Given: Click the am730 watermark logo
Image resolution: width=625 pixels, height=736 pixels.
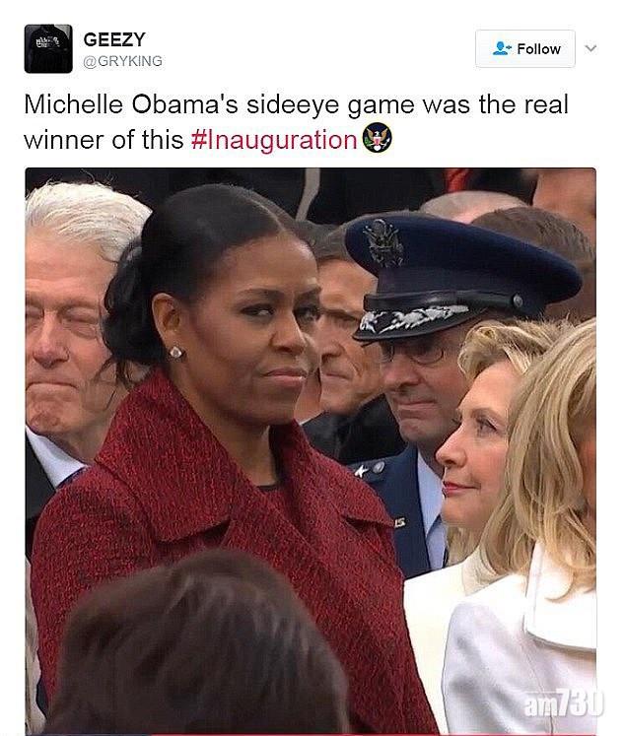Looking at the screenshot, I should [562, 703].
